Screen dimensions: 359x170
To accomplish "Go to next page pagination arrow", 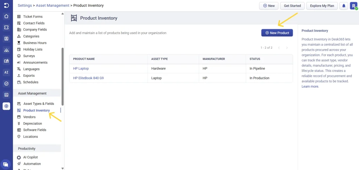I will pos(287,48).
